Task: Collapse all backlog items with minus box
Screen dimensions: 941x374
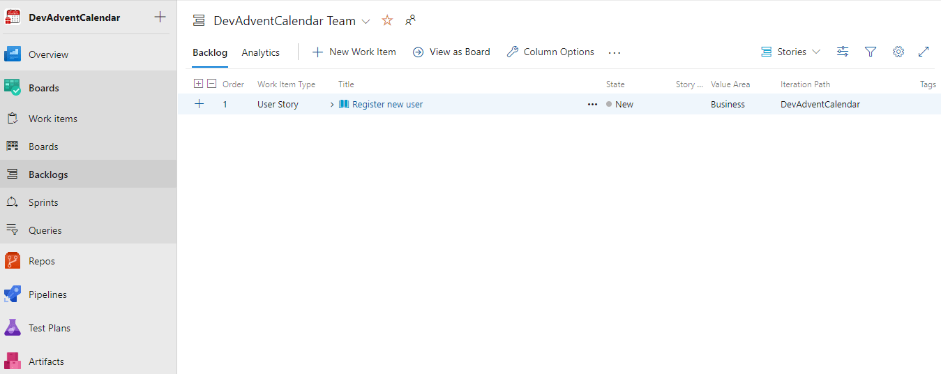Action: tap(212, 84)
